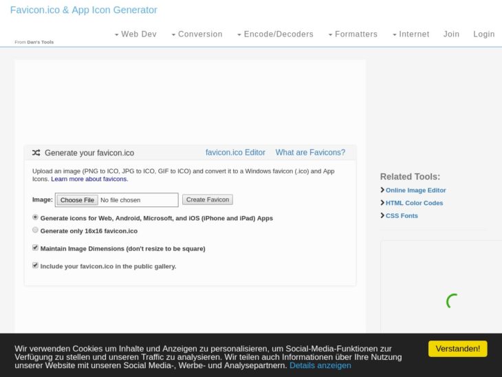Click Join in the navigation bar
Screen dimensions: 502x377
click(451, 34)
